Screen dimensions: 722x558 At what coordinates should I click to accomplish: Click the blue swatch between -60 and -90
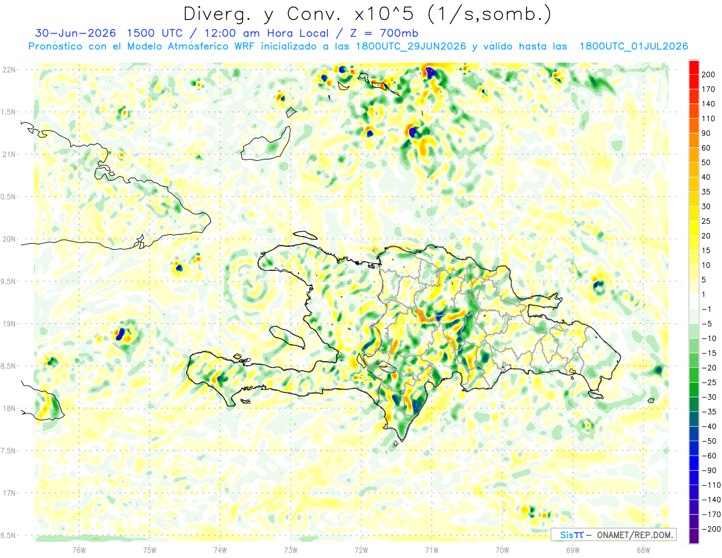click(694, 463)
